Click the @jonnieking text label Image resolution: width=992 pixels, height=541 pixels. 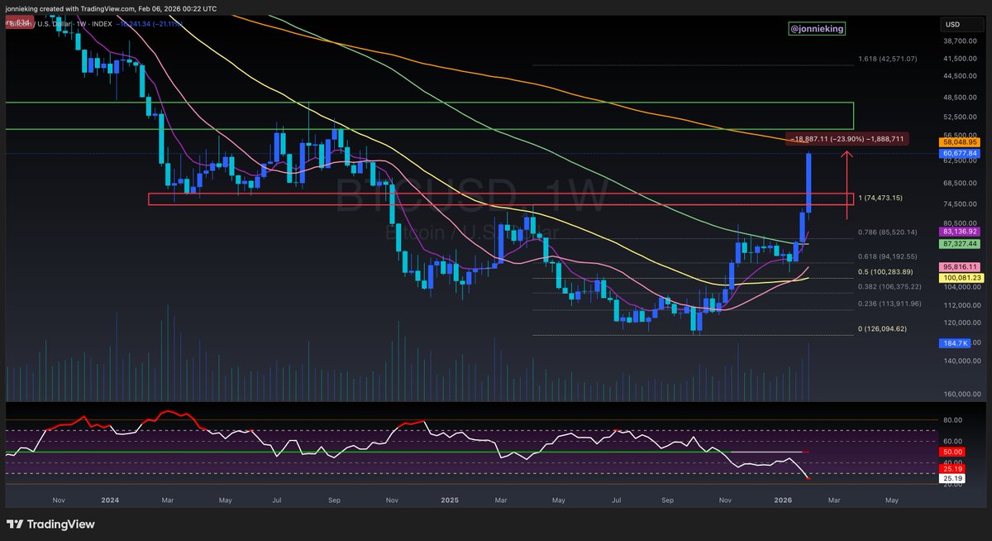pyautogui.click(x=816, y=29)
